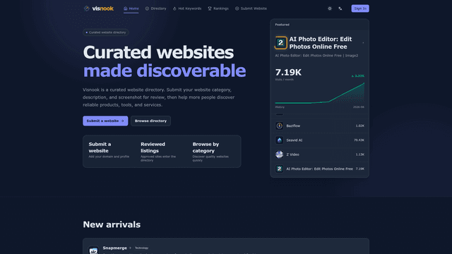Screen dimensions: 452x254
Task: Open the featured AI Photo Editor title
Action: pyautogui.click(x=320, y=43)
